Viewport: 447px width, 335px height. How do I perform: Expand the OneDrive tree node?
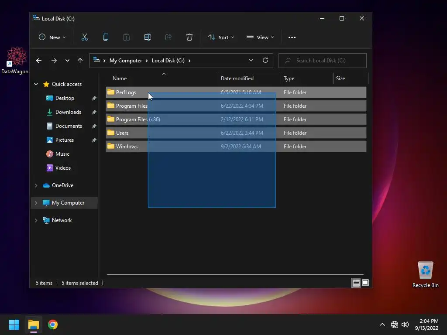36,185
